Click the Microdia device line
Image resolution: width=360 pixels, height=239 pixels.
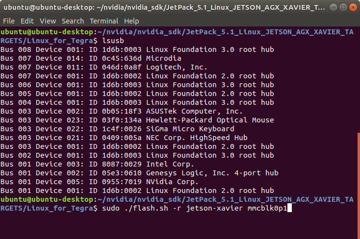91,58
